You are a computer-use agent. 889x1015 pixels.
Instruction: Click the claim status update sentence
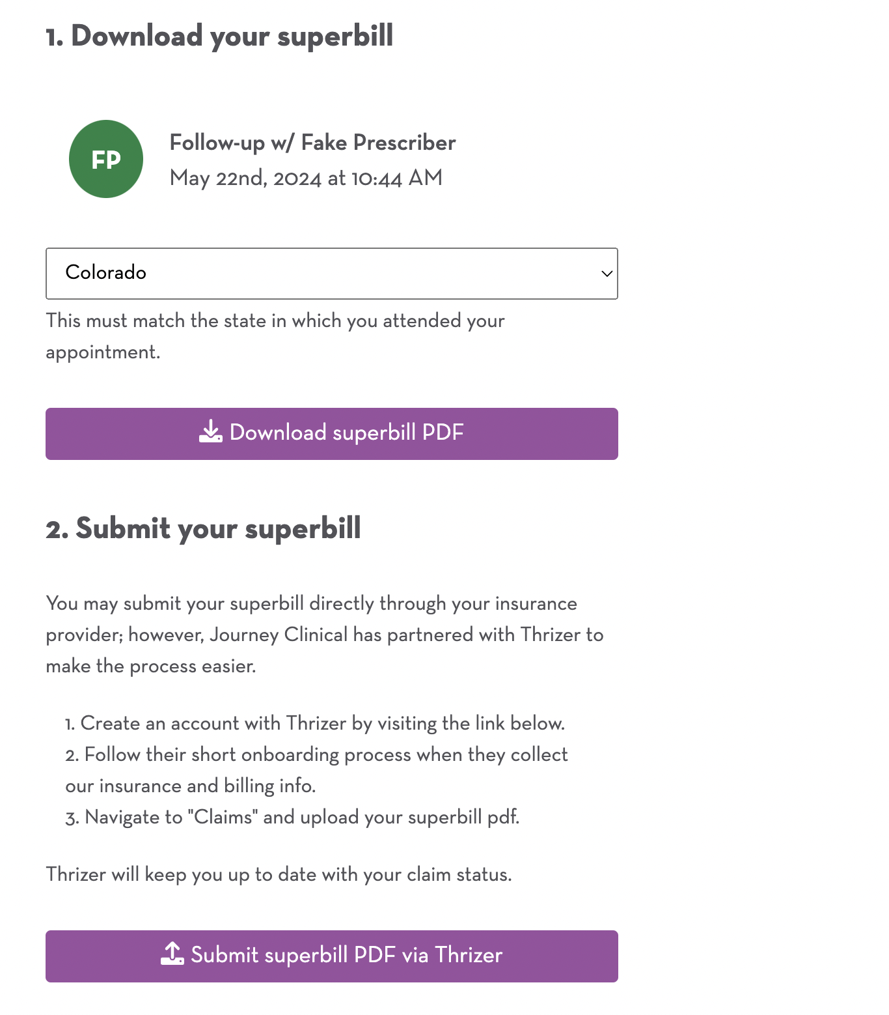pyautogui.click(x=279, y=874)
